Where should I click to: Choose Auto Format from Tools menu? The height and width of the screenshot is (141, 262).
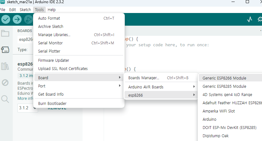(x=79, y=18)
